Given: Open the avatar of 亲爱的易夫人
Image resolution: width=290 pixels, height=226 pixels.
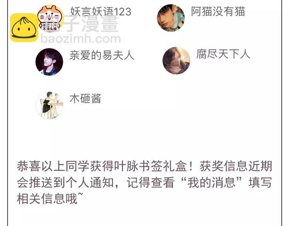Looking at the screenshot, I should (49, 62).
